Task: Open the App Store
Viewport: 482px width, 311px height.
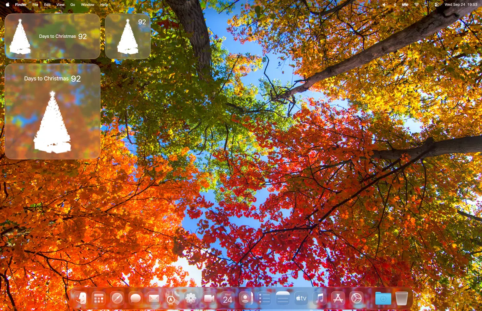Action: (338, 298)
